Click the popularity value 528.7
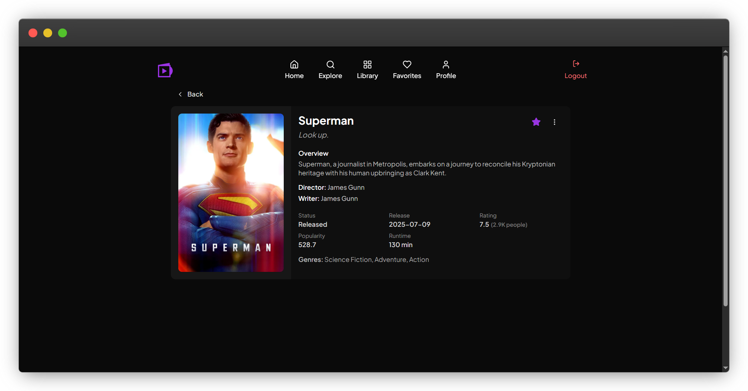This screenshot has width=748, height=391. [x=307, y=245]
